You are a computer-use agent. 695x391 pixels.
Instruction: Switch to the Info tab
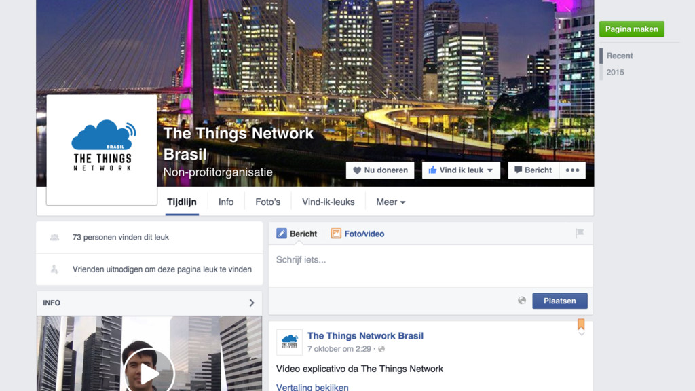coord(226,202)
